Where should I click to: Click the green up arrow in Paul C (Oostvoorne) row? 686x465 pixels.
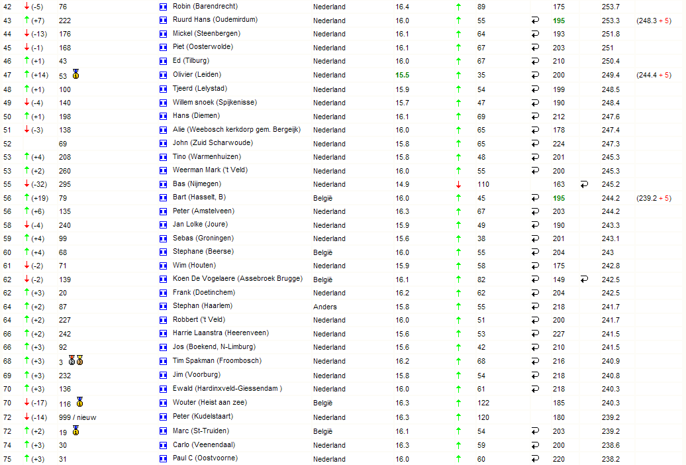(458, 458)
